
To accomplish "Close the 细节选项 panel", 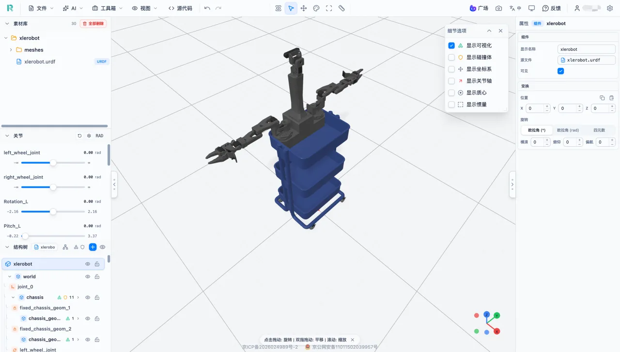I will pos(500,31).
